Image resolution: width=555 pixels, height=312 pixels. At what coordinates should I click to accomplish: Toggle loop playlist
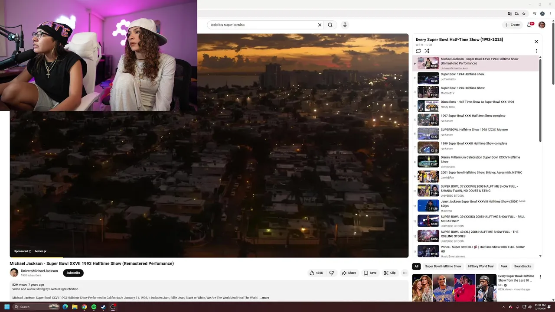click(418, 51)
